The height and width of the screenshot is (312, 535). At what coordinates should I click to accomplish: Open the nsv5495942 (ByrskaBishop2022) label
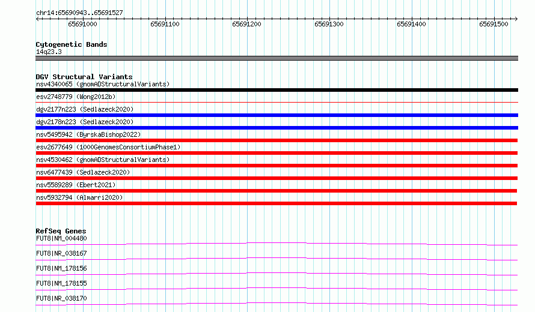(88, 134)
